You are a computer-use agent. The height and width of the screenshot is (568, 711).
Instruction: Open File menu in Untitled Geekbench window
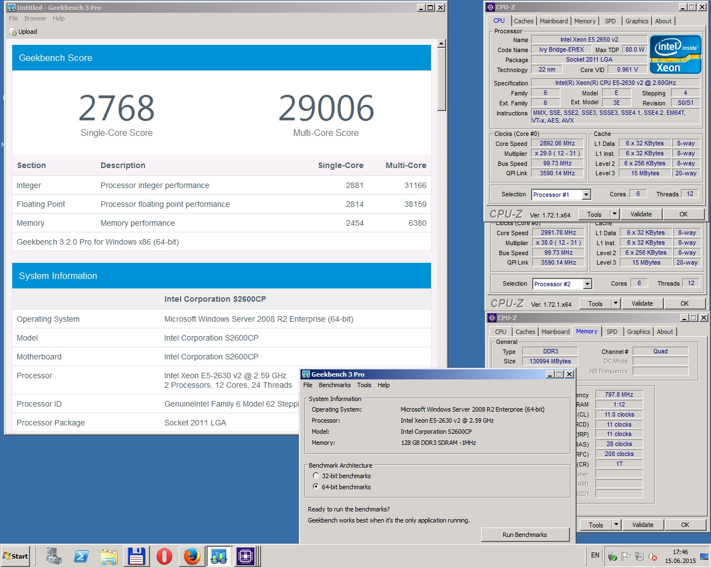pos(13,18)
